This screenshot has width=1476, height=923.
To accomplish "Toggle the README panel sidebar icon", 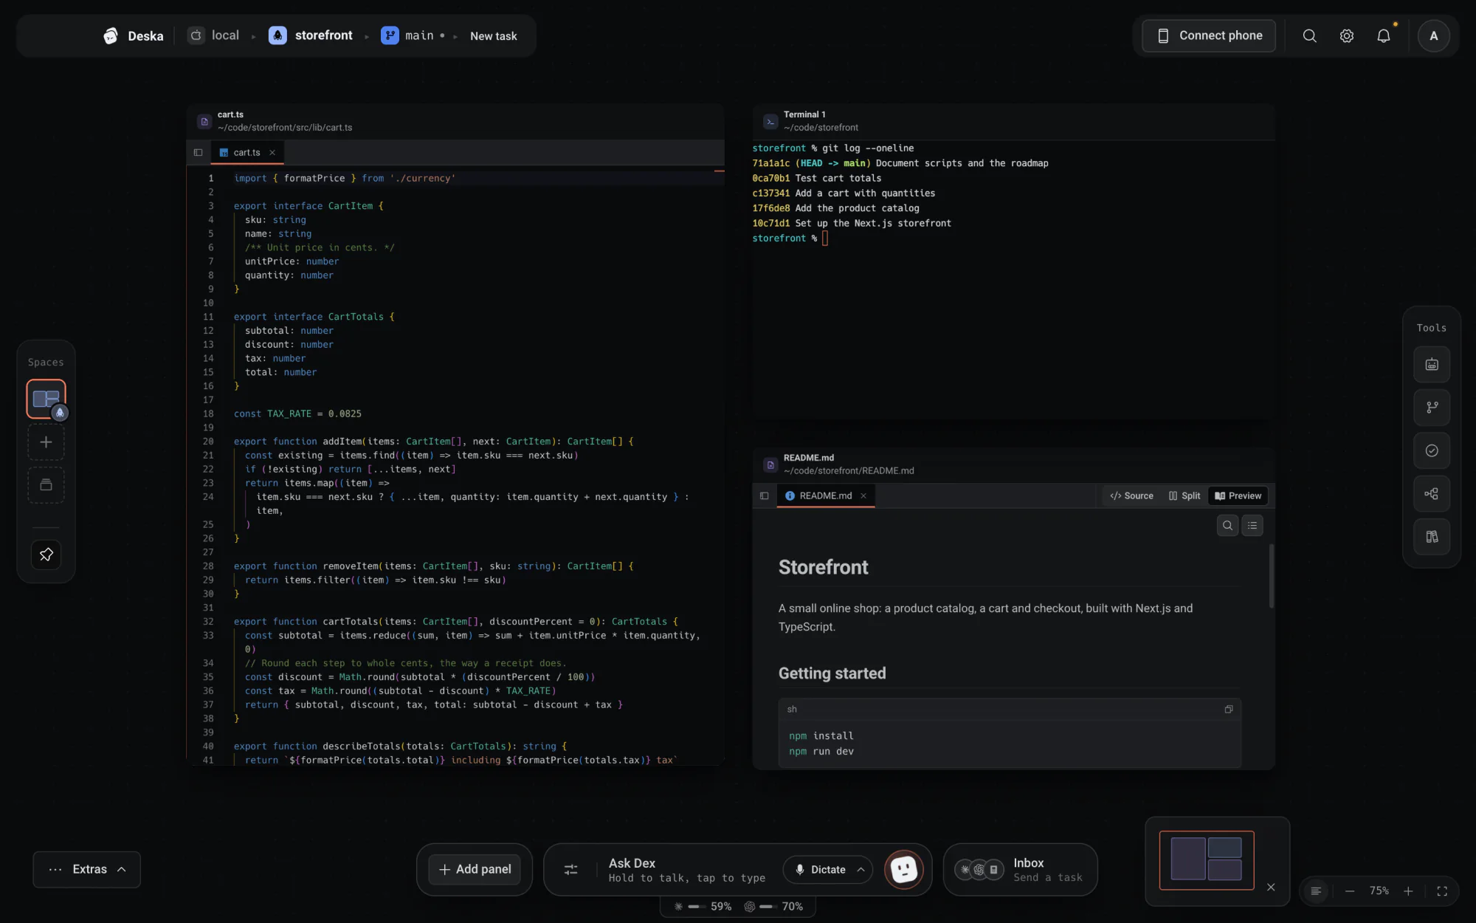I will coord(764,496).
